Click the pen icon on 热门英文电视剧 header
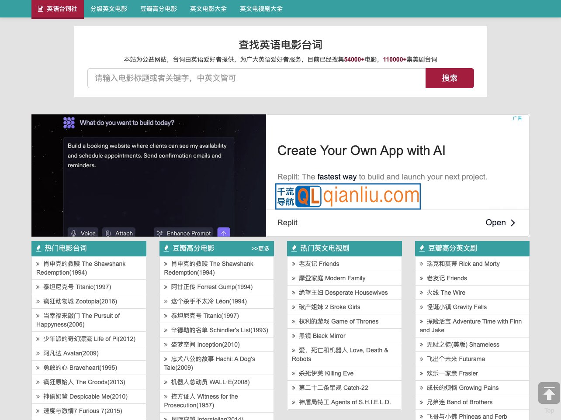The image size is (561, 420). pyautogui.click(x=294, y=248)
